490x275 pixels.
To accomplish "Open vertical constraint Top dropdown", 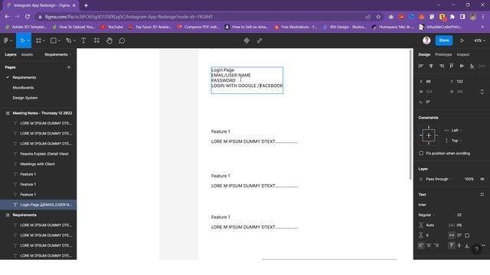I will coord(456,141).
